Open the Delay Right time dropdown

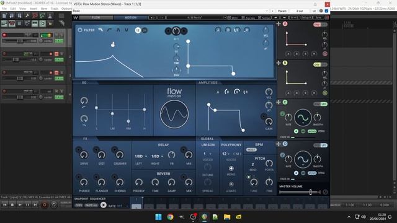point(157,156)
